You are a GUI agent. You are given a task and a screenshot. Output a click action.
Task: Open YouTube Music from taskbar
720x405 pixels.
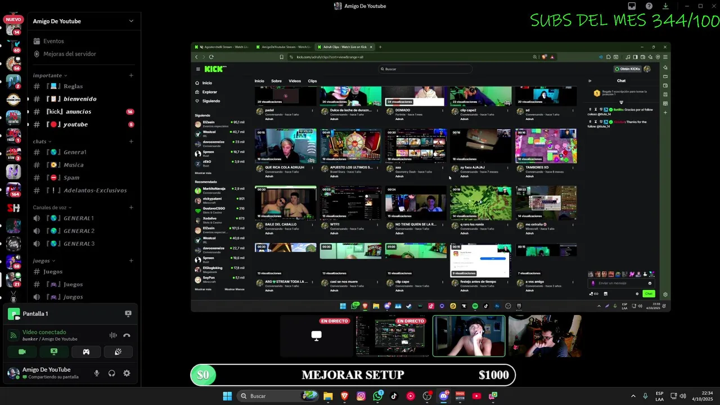411,396
